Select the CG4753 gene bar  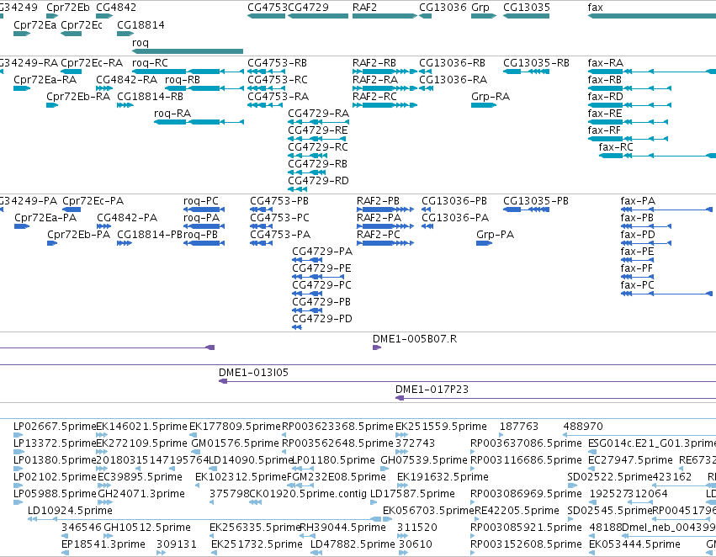click(x=266, y=16)
